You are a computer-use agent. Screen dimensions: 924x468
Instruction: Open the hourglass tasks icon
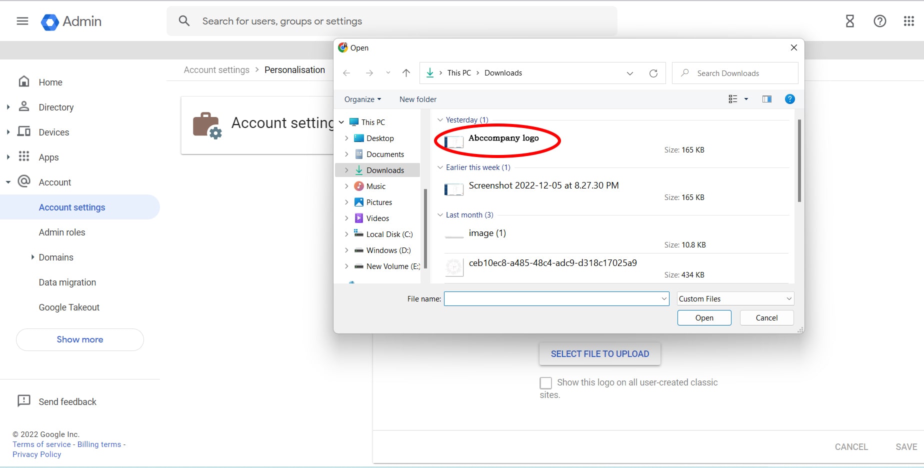850,21
